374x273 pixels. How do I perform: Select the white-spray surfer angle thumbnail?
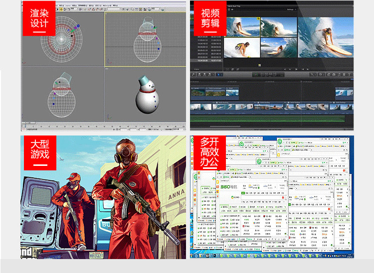(x=242, y=48)
